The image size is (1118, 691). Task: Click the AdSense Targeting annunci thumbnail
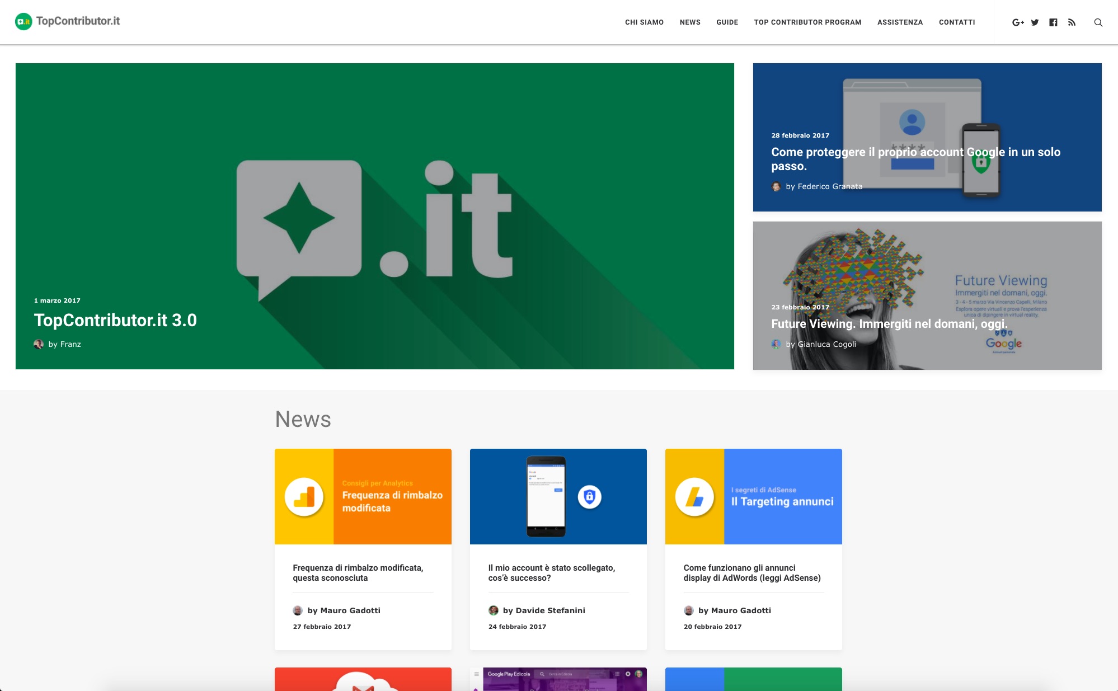tap(754, 496)
